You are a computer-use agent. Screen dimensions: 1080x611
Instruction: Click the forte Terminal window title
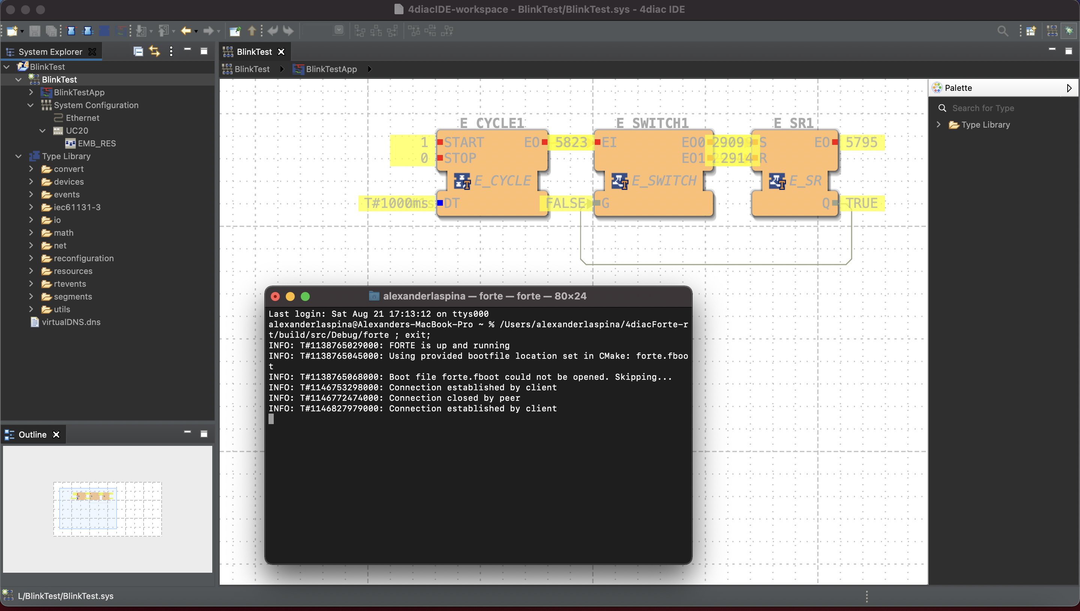pyautogui.click(x=484, y=296)
